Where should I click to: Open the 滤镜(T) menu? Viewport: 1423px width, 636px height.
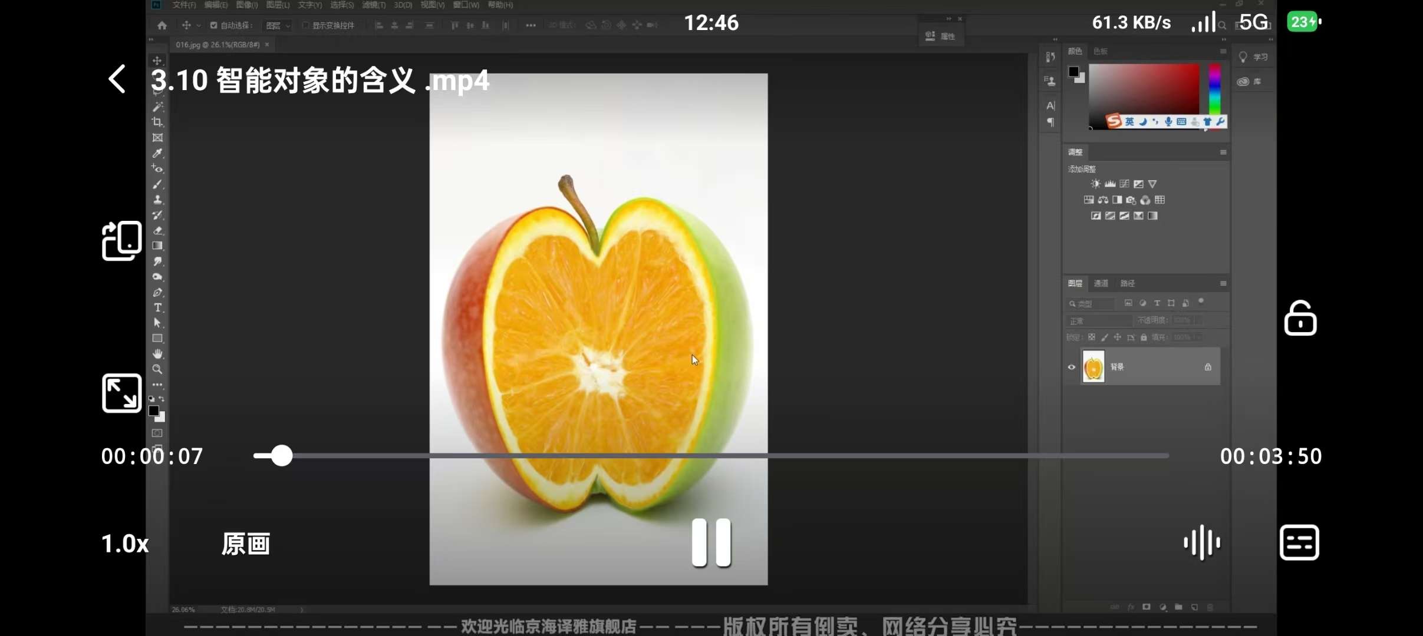[373, 5]
